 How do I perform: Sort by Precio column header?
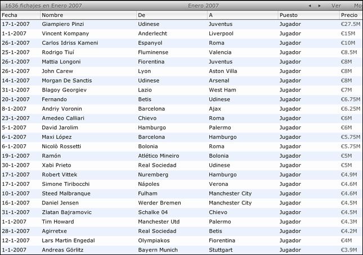pyautogui.click(x=349, y=15)
